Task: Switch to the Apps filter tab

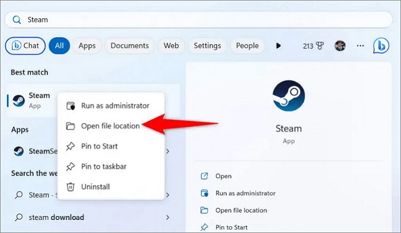Action: click(87, 46)
